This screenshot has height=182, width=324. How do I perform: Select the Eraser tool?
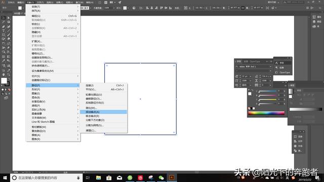pyautogui.click(x=9, y=39)
